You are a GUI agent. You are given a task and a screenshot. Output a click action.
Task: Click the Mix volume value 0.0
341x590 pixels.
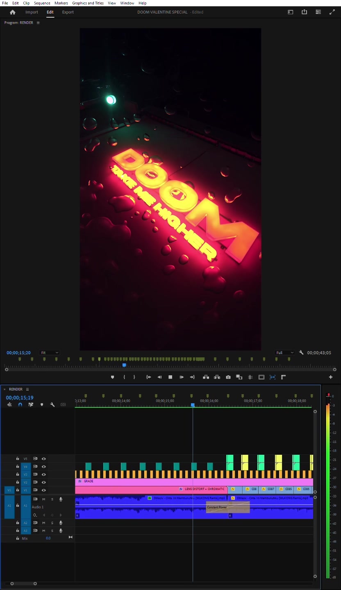point(48,538)
